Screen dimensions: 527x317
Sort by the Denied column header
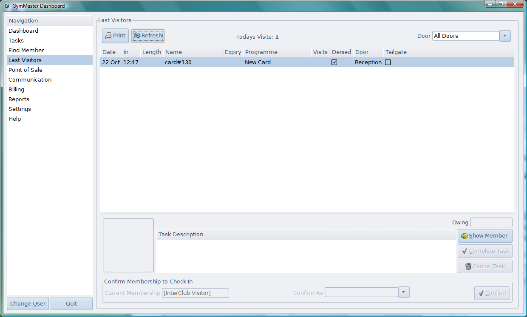click(x=341, y=52)
